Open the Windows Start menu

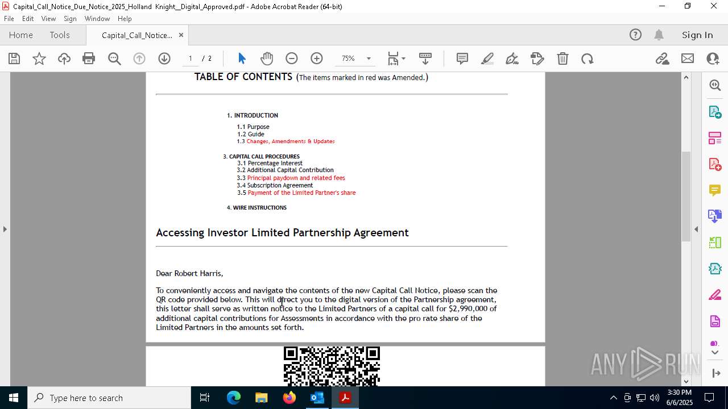tap(13, 398)
